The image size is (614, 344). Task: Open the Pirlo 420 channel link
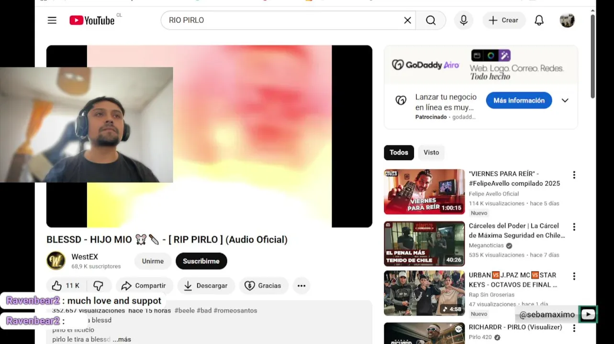point(480,337)
